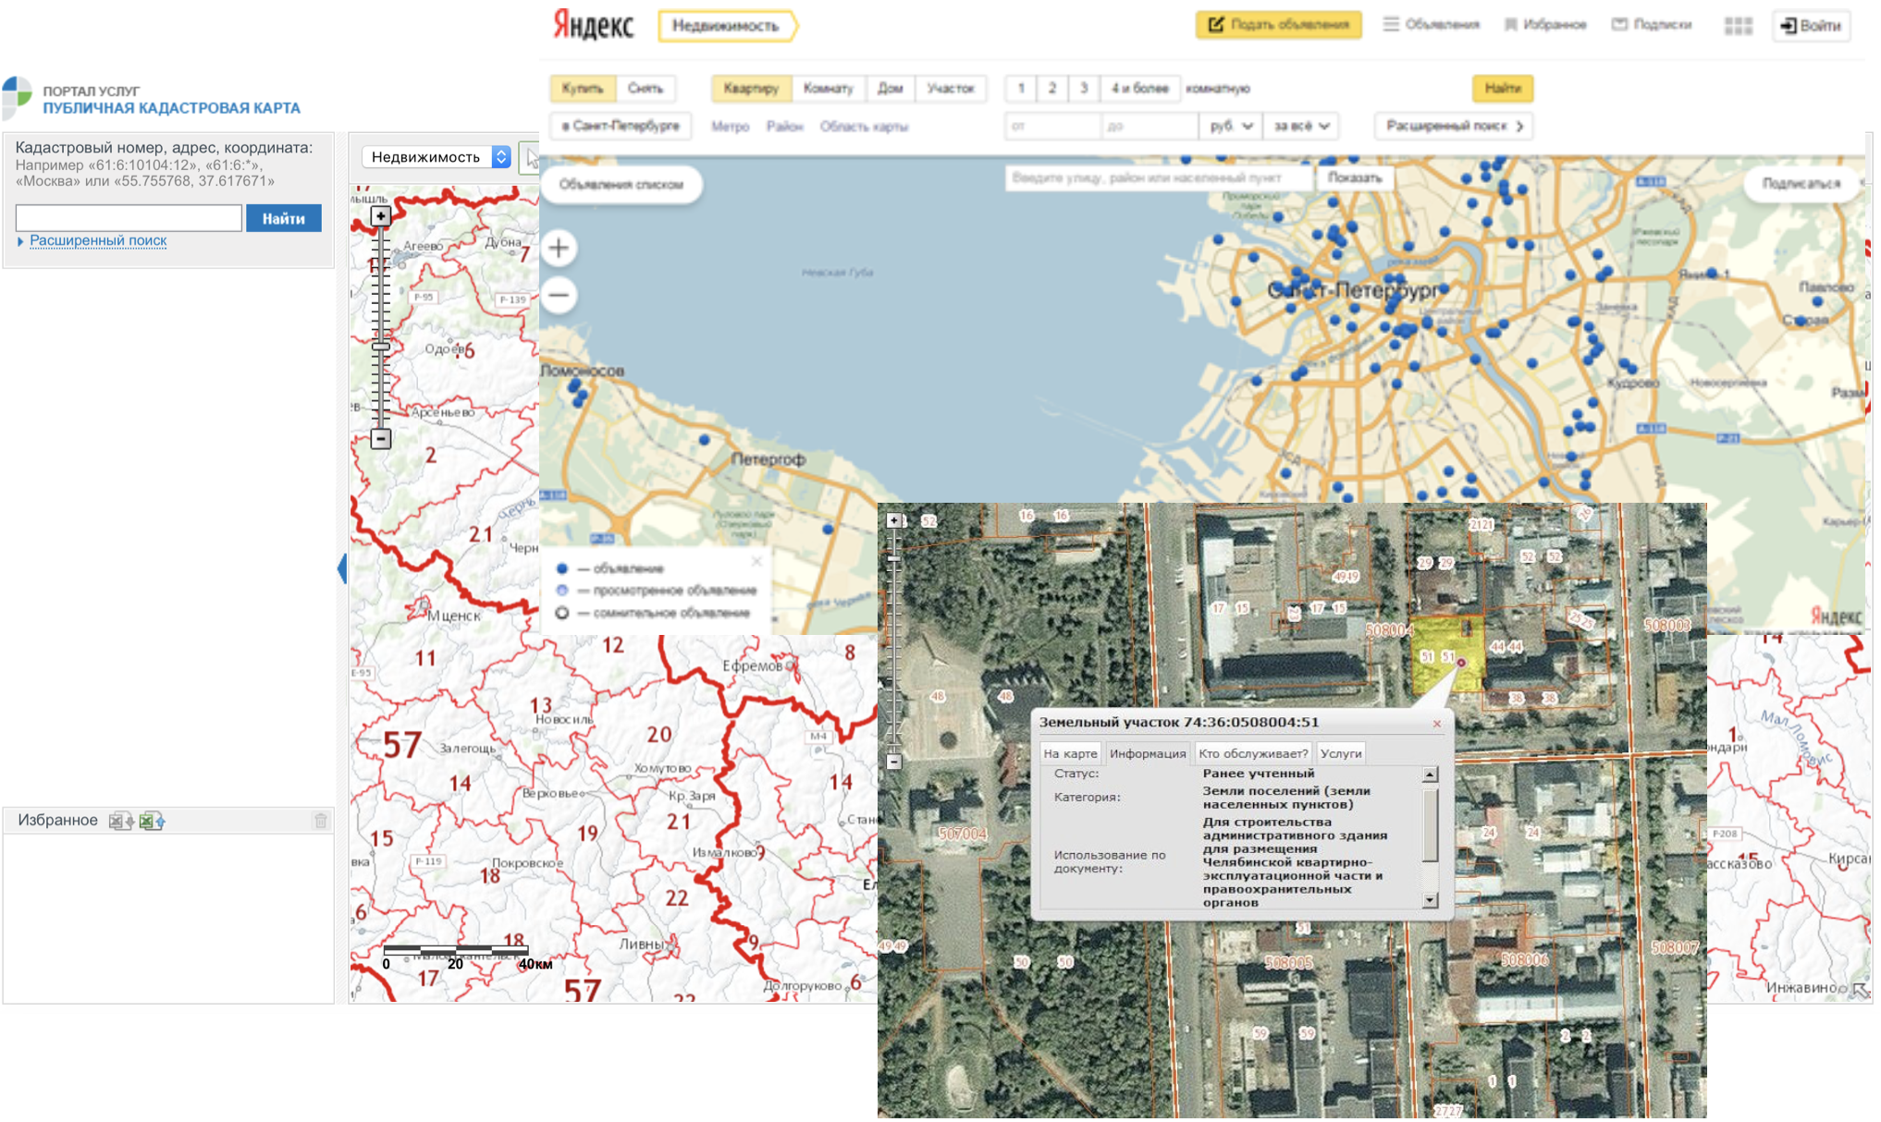Close the Земельный участок info popup
Screen dimensions: 1881x1122
click(x=1437, y=724)
